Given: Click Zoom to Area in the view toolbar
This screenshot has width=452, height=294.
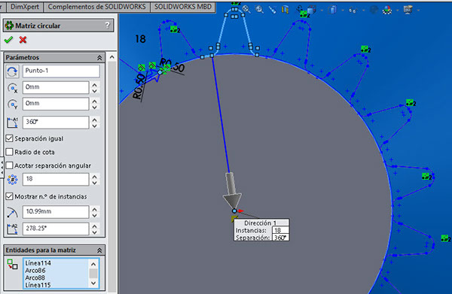Looking at the screenshot, I should pos(260,9).
